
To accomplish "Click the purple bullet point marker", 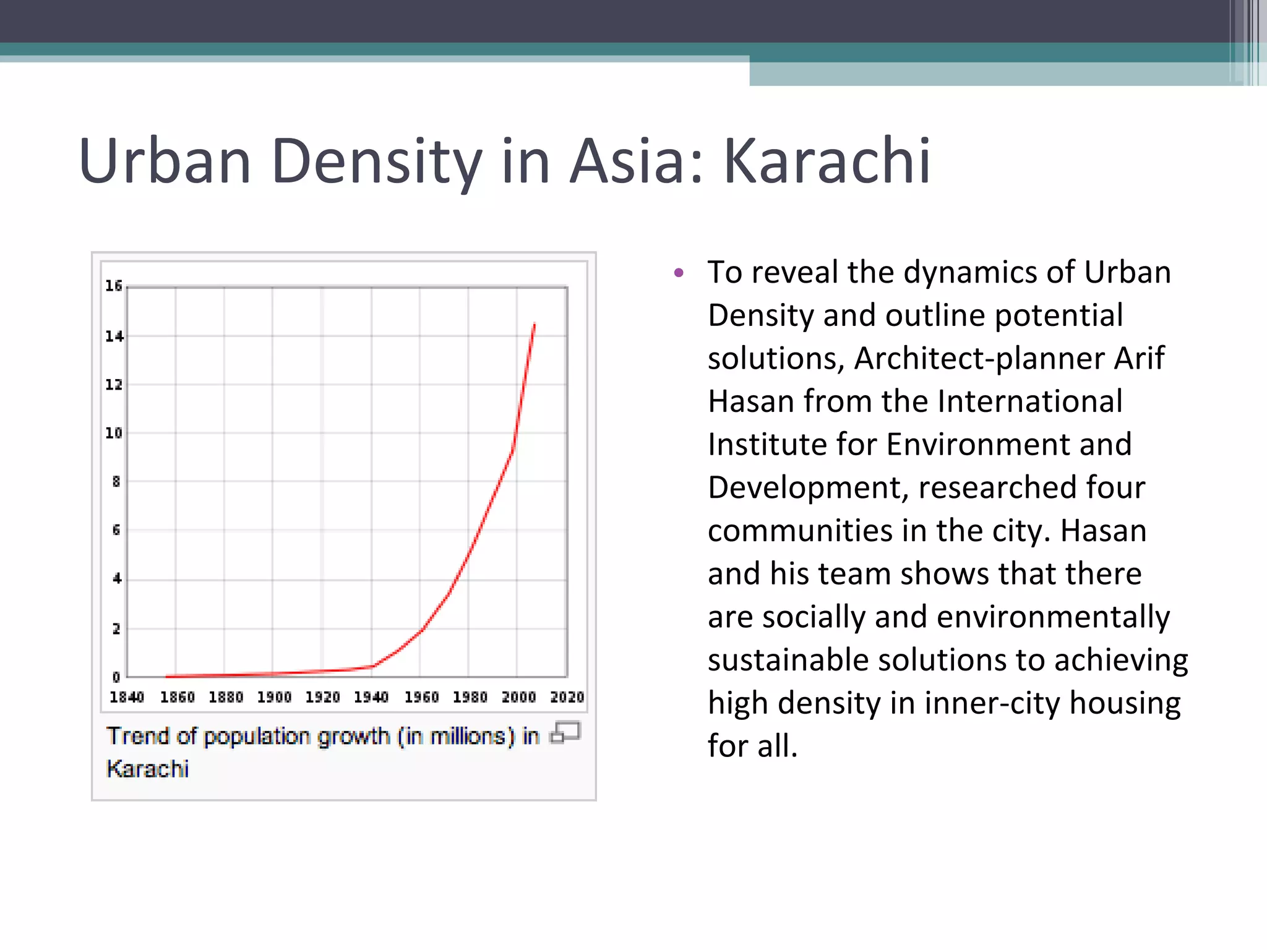I will coord(679,273).
